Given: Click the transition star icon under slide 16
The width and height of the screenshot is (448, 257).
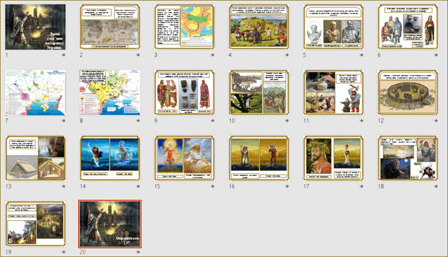Looking at the screenshot, I should click(x=287, y=186).
